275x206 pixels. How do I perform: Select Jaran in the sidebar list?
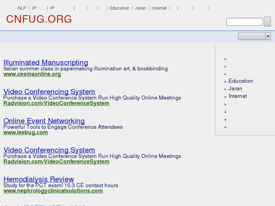tap(235, 88)
